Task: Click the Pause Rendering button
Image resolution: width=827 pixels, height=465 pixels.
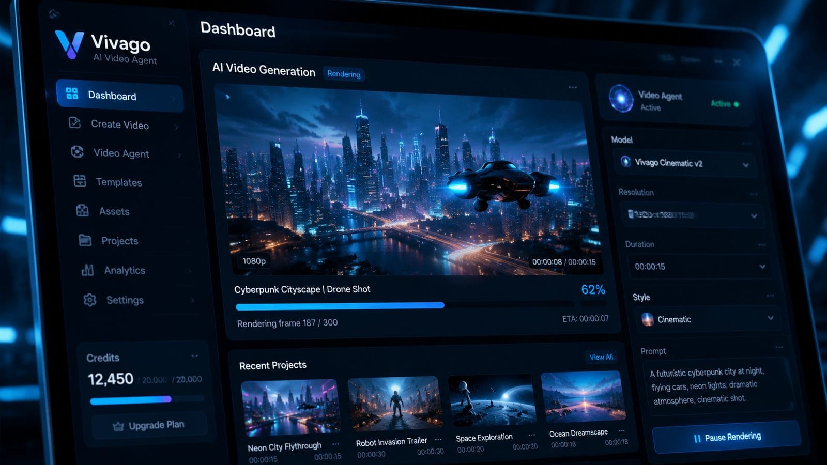Action: pyautogui.click(x=727, y=437)
